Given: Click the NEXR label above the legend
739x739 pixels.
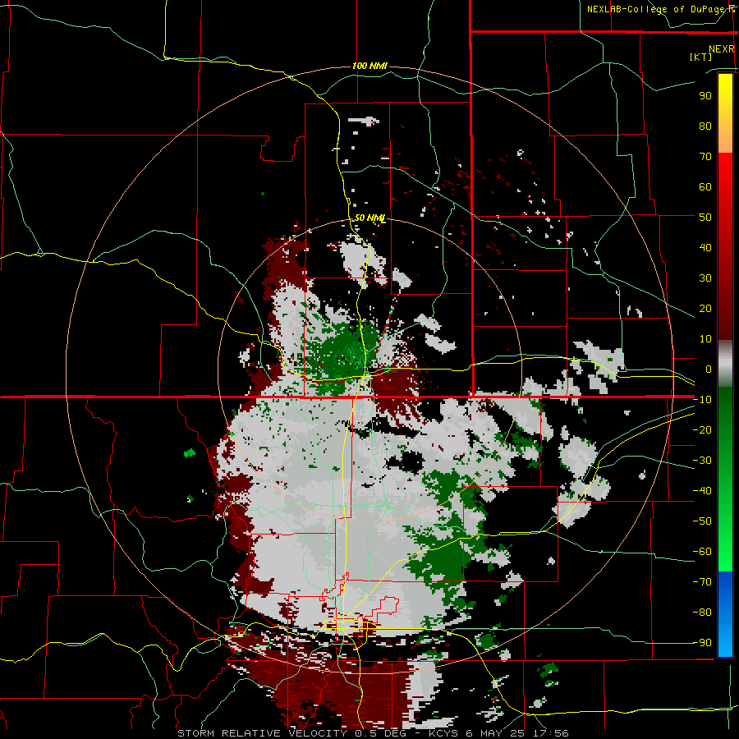Looking at the screenshot, I should point(722,49).
